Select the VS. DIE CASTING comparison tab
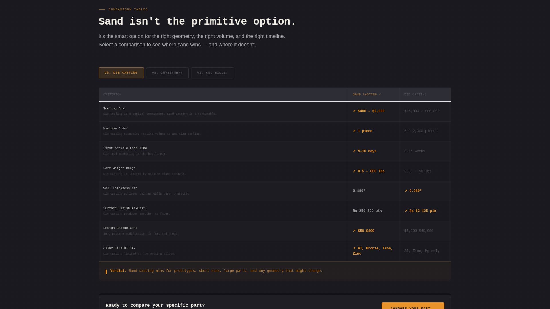The height and width of the screenshot is (309, 550). pos(121,73)
